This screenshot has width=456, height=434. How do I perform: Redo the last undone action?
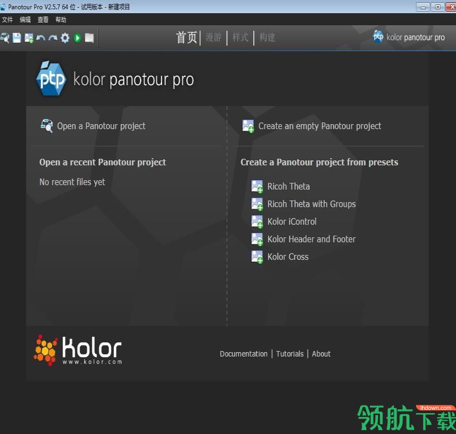pos(53,38)
